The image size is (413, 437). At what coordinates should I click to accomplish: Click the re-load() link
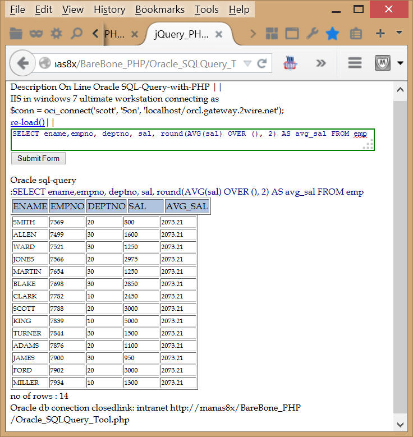coord(27,122)
